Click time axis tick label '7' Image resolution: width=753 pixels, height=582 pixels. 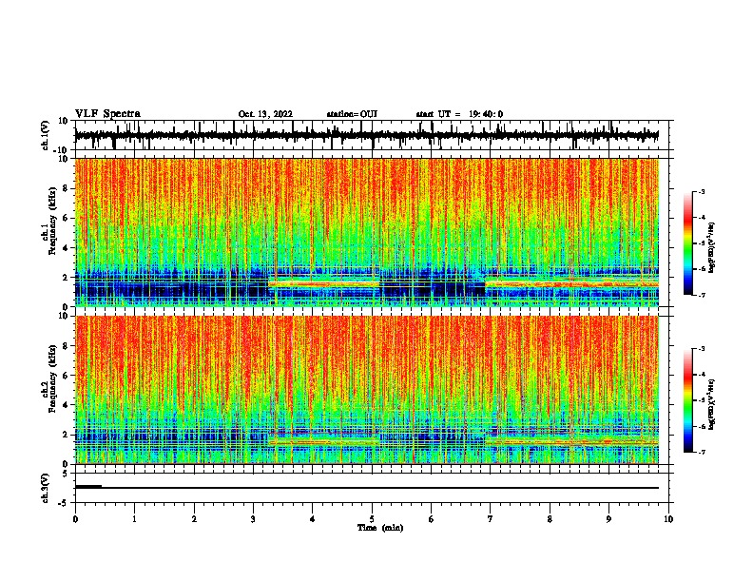click(x=491, y=519)
